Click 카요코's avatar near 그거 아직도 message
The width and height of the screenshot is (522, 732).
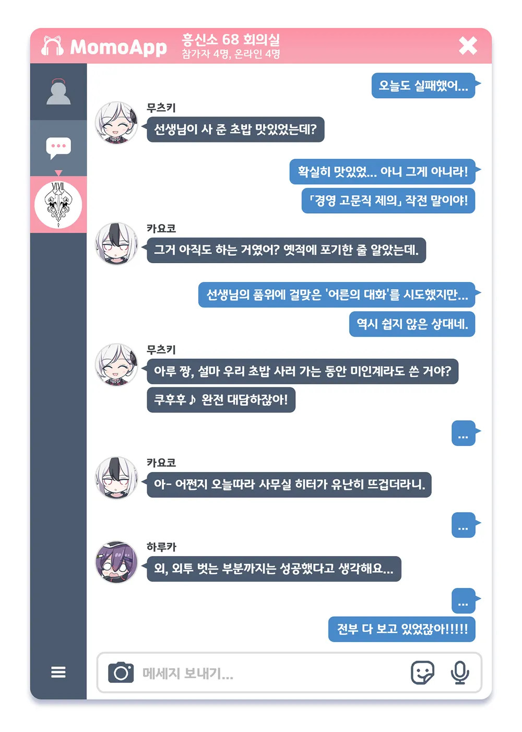(116, 243)
